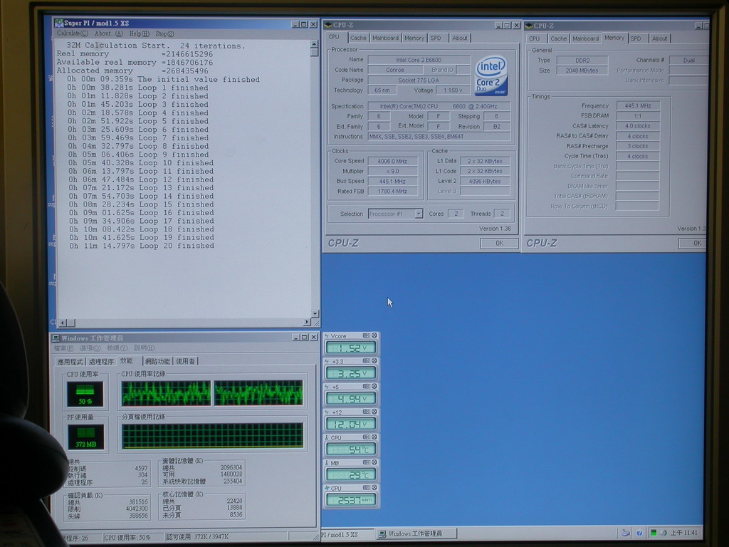Click the Vcore 1.52 V readout display

(351, 348)
